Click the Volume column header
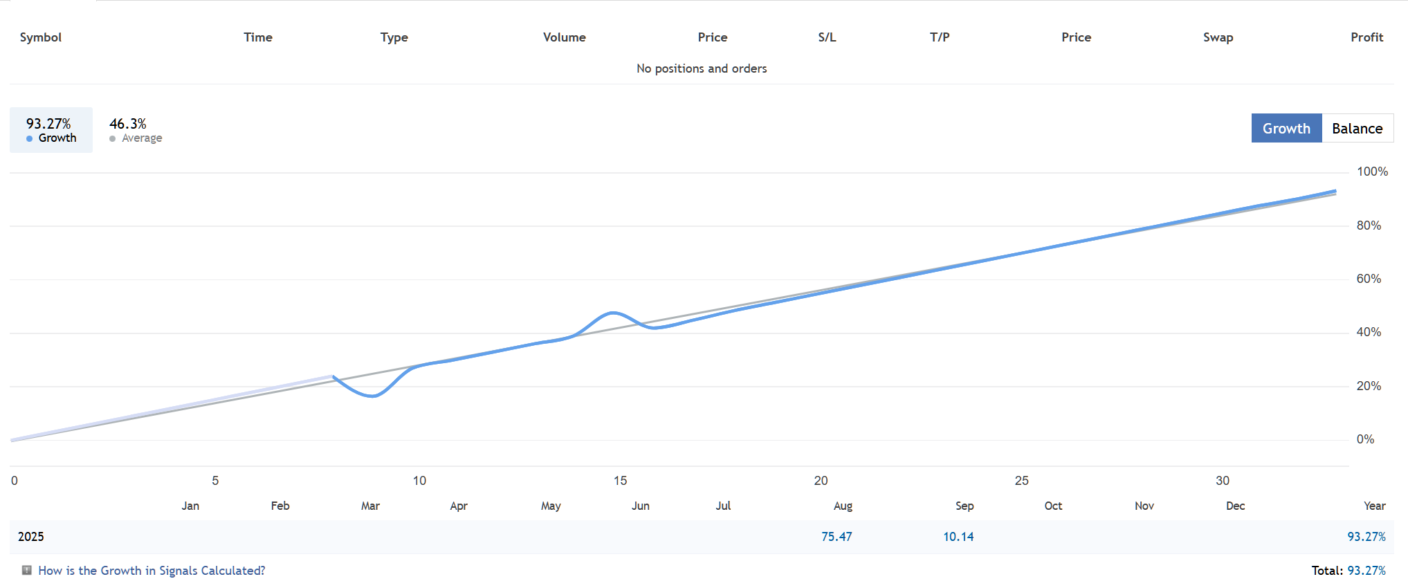Image resolution: width=1408 pixels, height=579 pixels. point(564,37)
